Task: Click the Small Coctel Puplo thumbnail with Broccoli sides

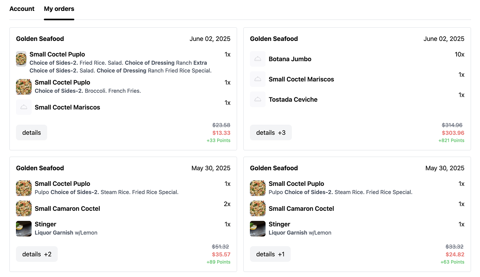Action: (24, 87)
